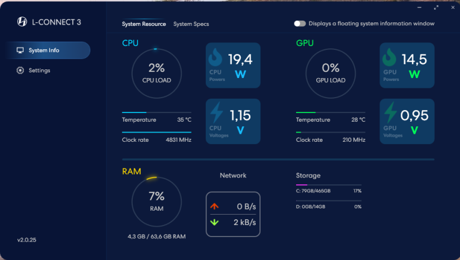Click the RAM usage circular gauge
460x260 pixels.
coord(156,201)
